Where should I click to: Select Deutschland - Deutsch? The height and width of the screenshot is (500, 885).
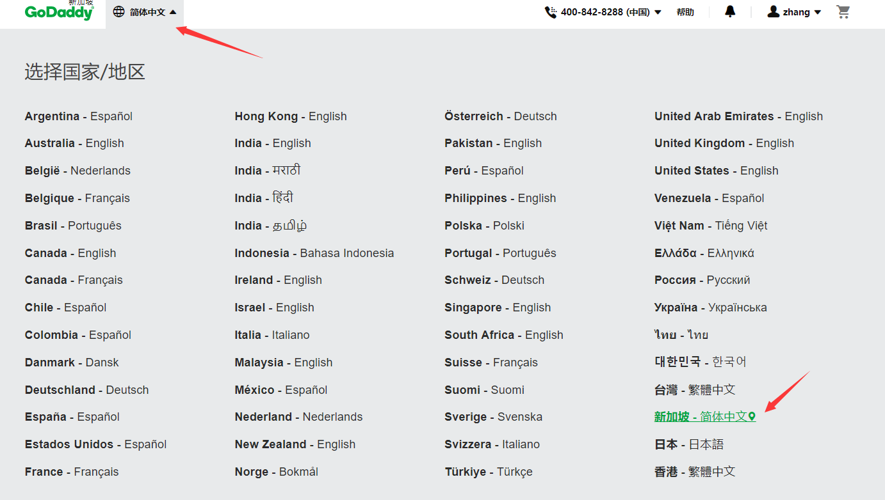87,390
